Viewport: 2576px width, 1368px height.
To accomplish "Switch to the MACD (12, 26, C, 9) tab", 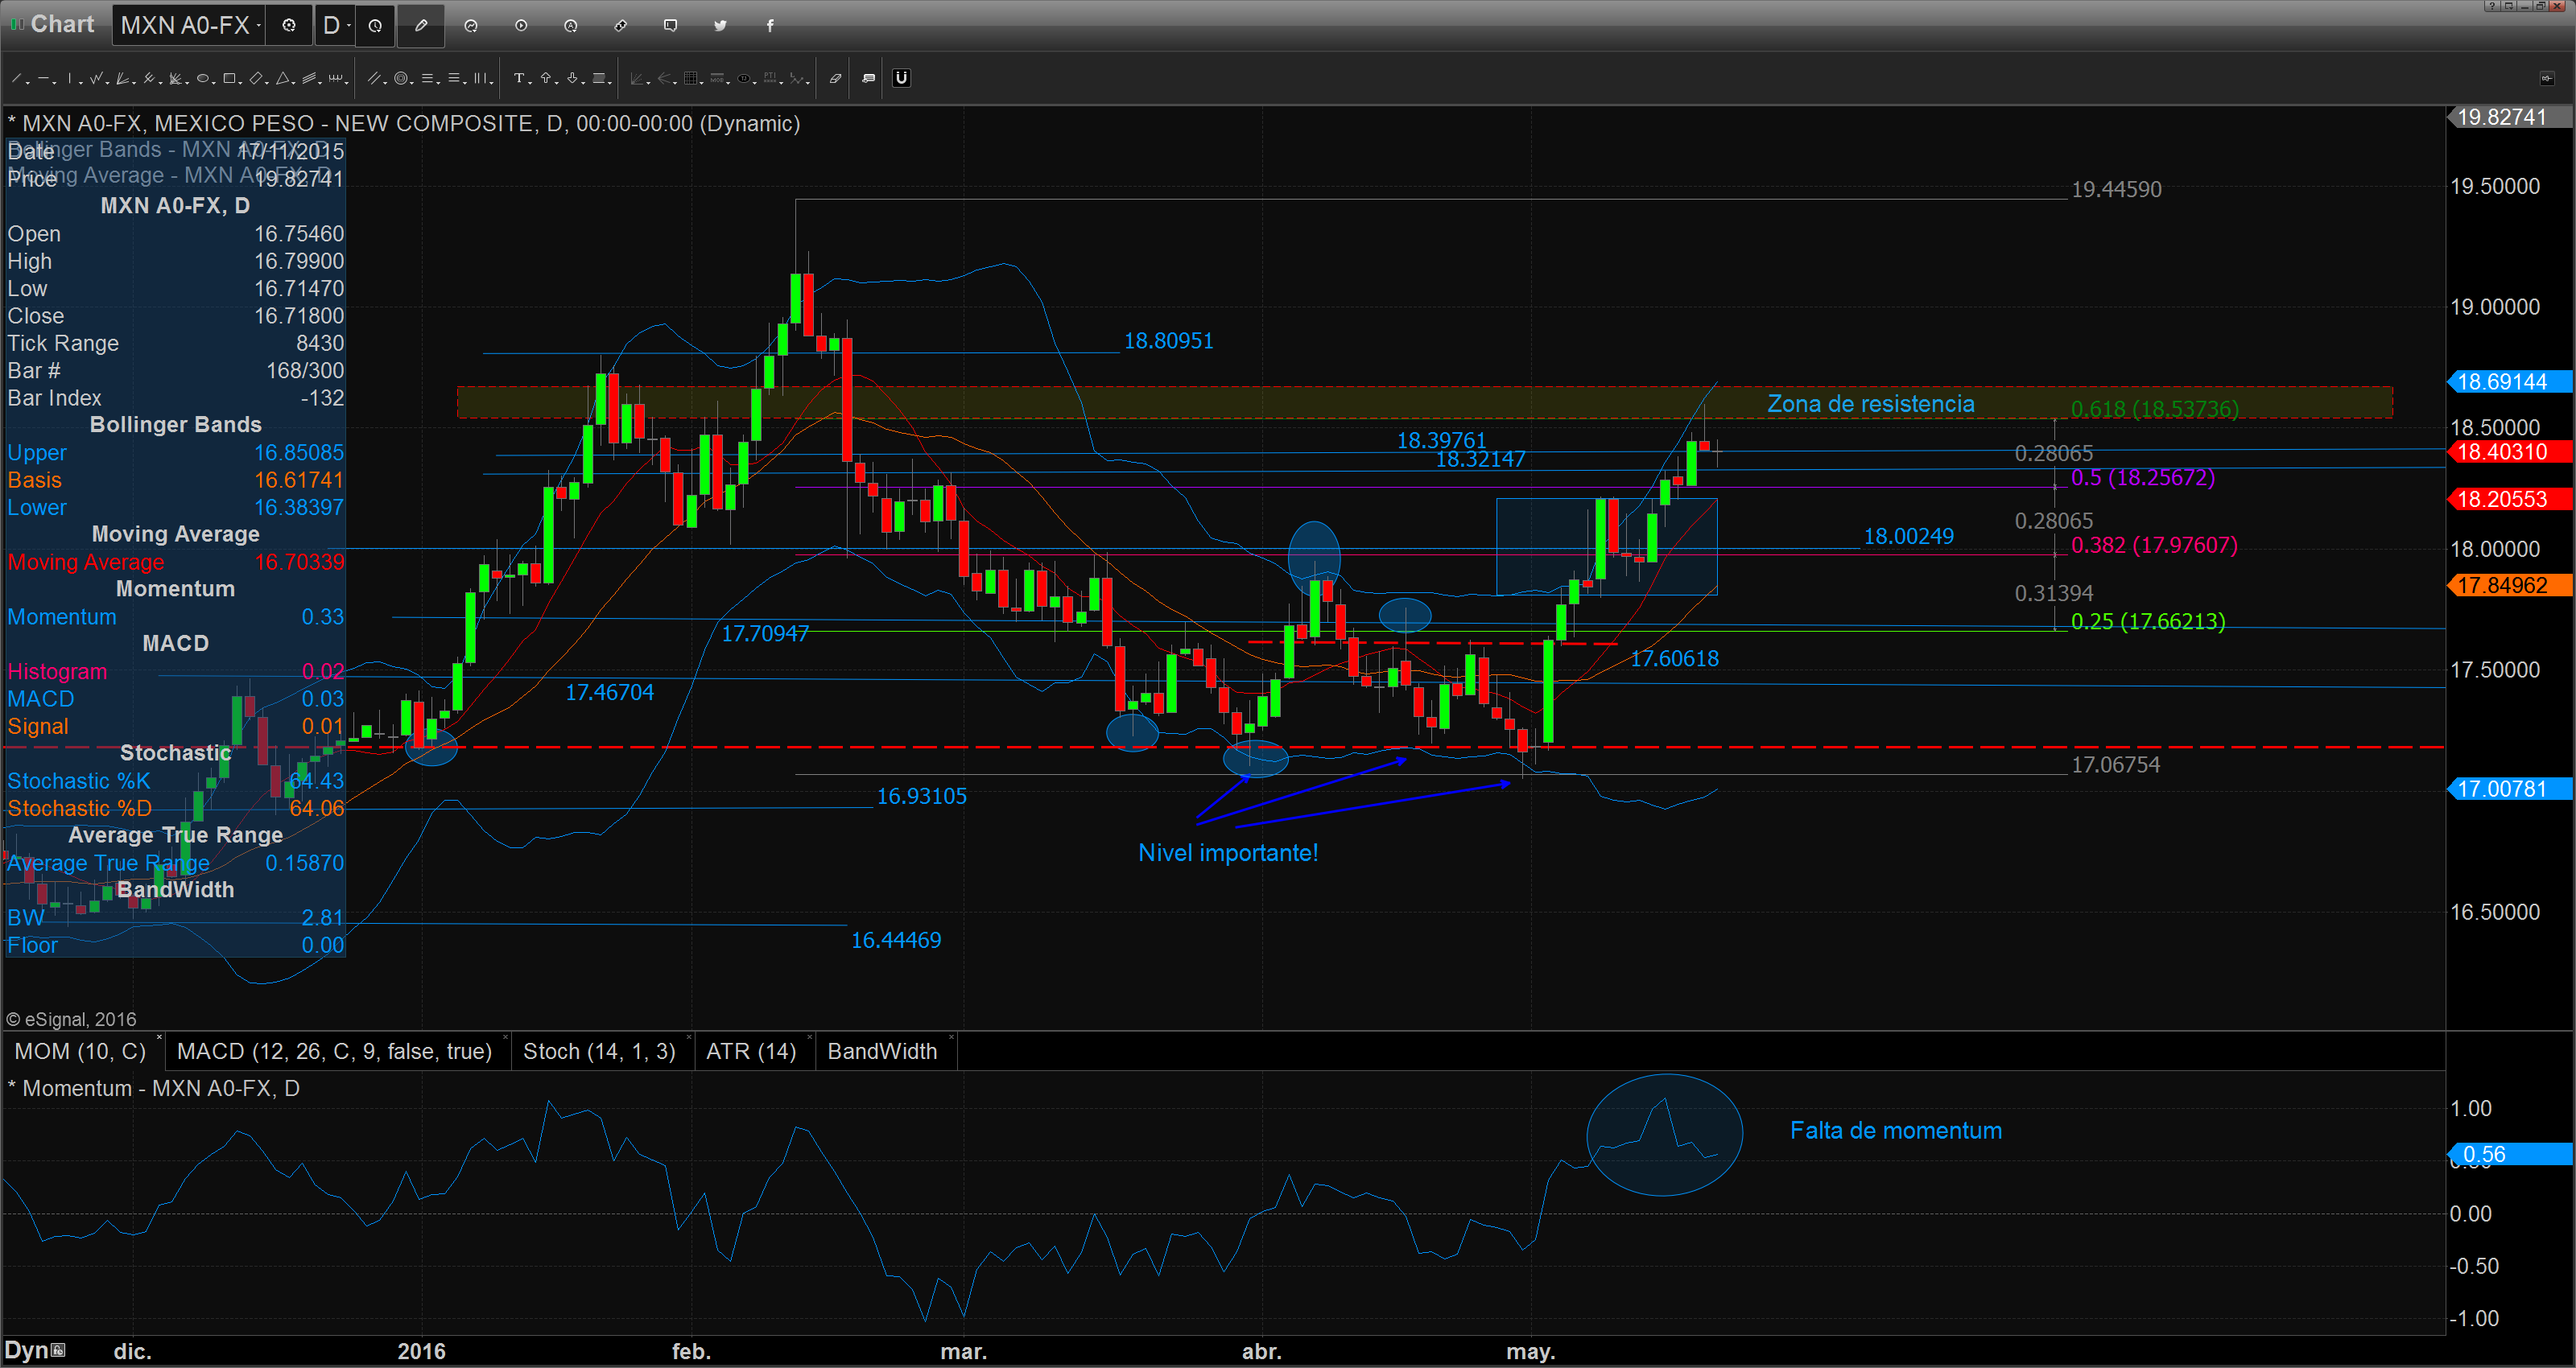I will click(x=335, y=1051).
